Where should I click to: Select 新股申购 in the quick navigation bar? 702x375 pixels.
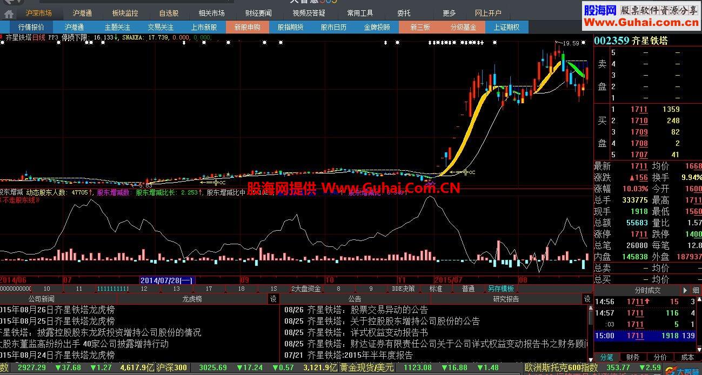[x=247, y=26]
